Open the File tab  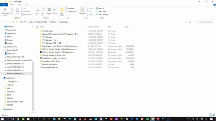point(4,5)
